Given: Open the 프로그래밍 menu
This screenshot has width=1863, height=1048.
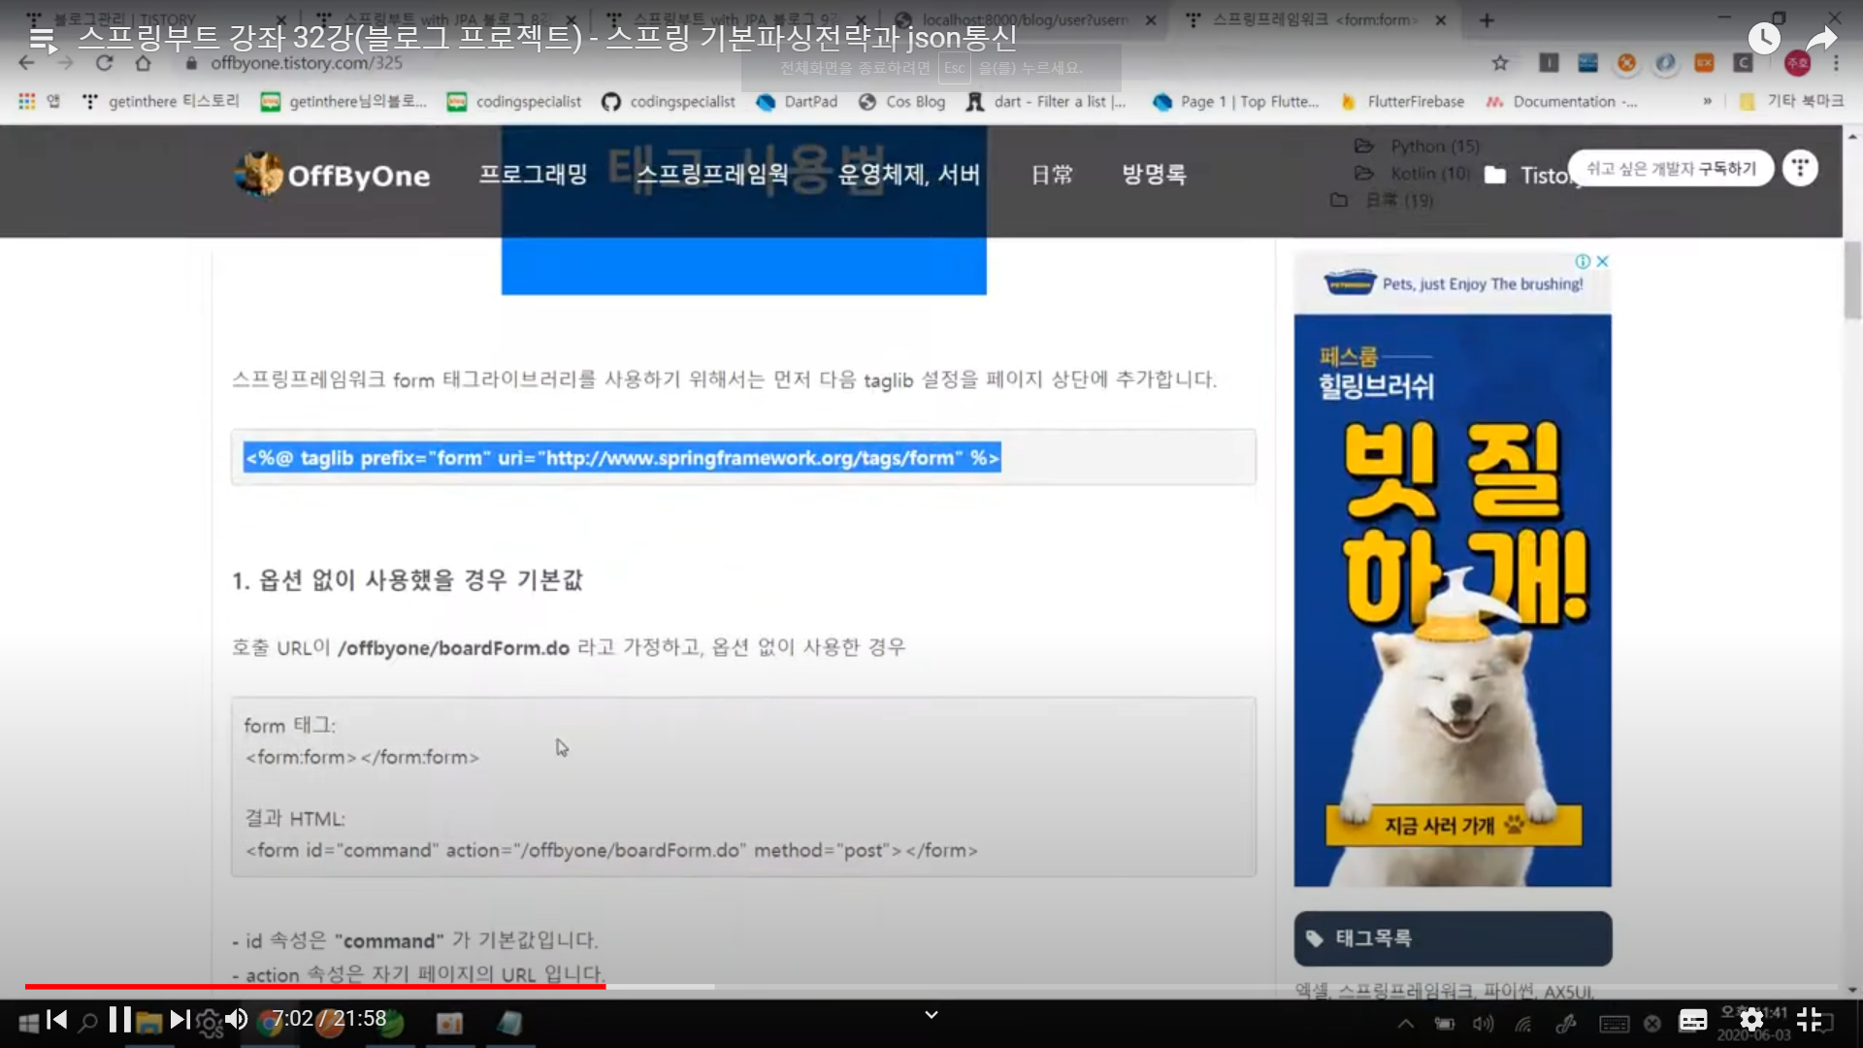Looking at the screenshot, I should [533, 175].
